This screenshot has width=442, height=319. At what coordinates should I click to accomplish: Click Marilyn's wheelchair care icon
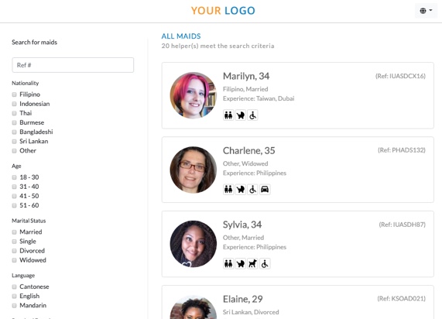[252, 115]
